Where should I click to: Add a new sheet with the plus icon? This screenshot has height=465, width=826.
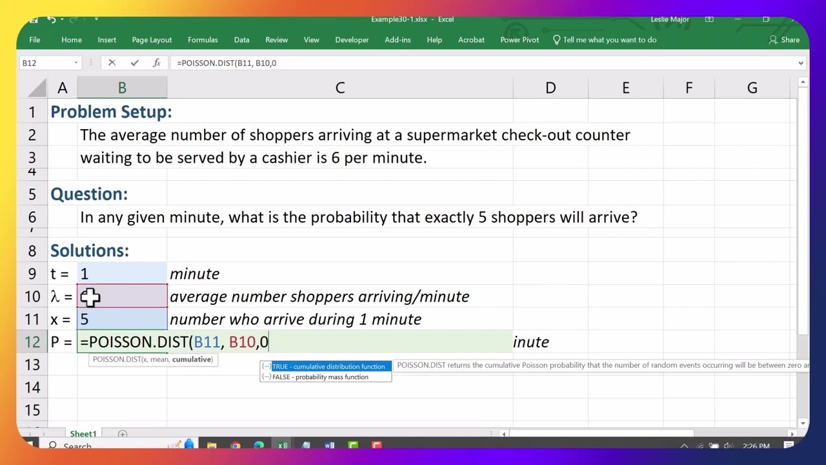(x=123, y=434)
